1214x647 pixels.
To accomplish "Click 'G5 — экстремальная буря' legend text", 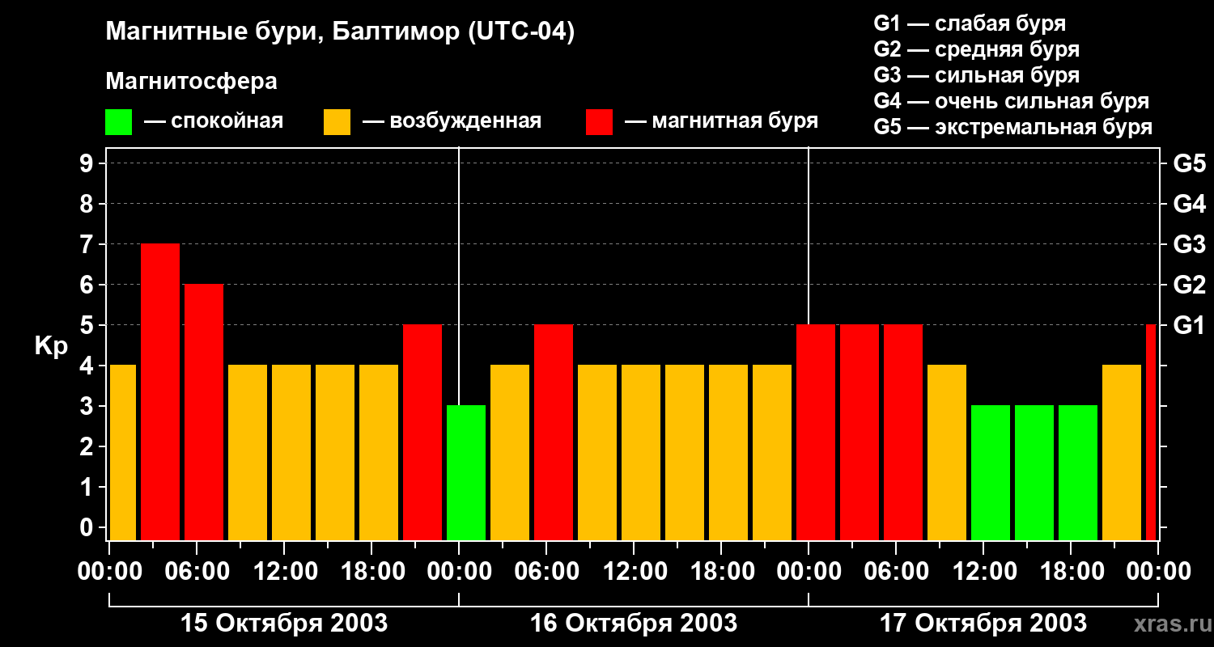I will 1012,127.
